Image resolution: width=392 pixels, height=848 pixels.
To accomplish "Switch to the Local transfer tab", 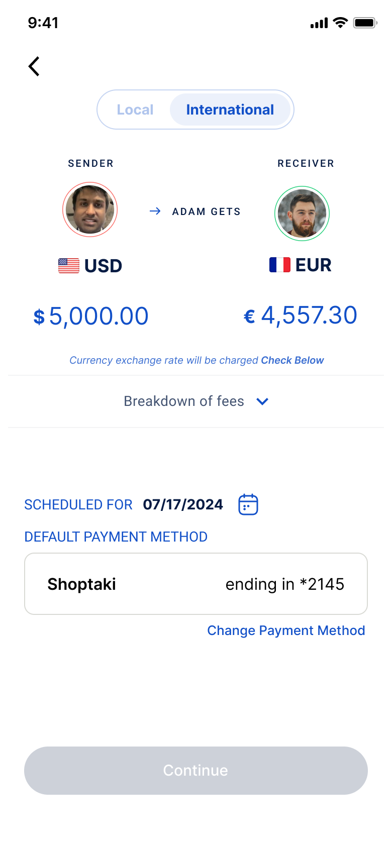I will click(x=135, y=110).
